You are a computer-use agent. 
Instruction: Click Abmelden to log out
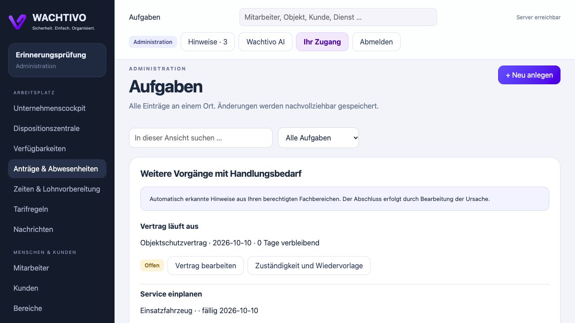(376, 42)
